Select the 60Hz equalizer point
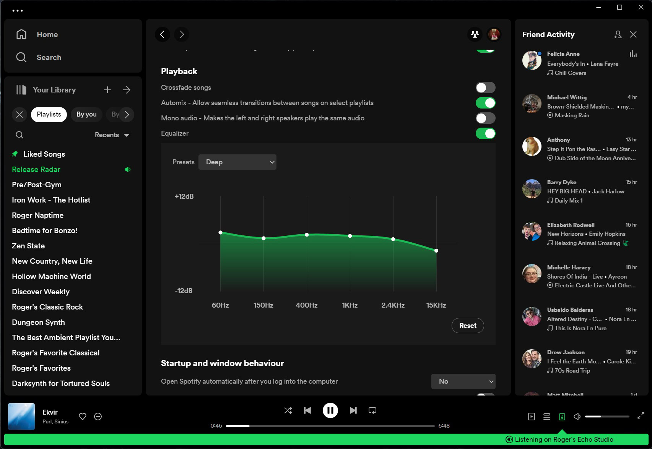The image size is (652, 449). pyautogui.click(x=220, y=232)
